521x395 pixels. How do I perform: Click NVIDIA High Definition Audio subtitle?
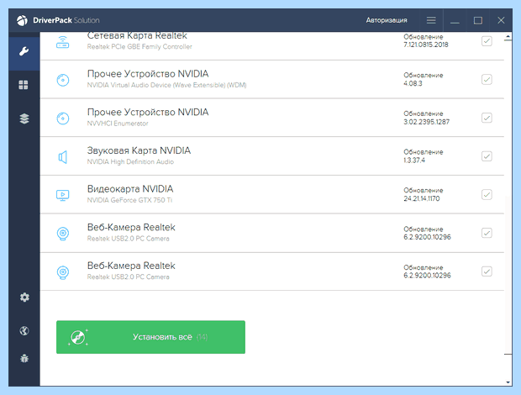(x=130, y=162)
